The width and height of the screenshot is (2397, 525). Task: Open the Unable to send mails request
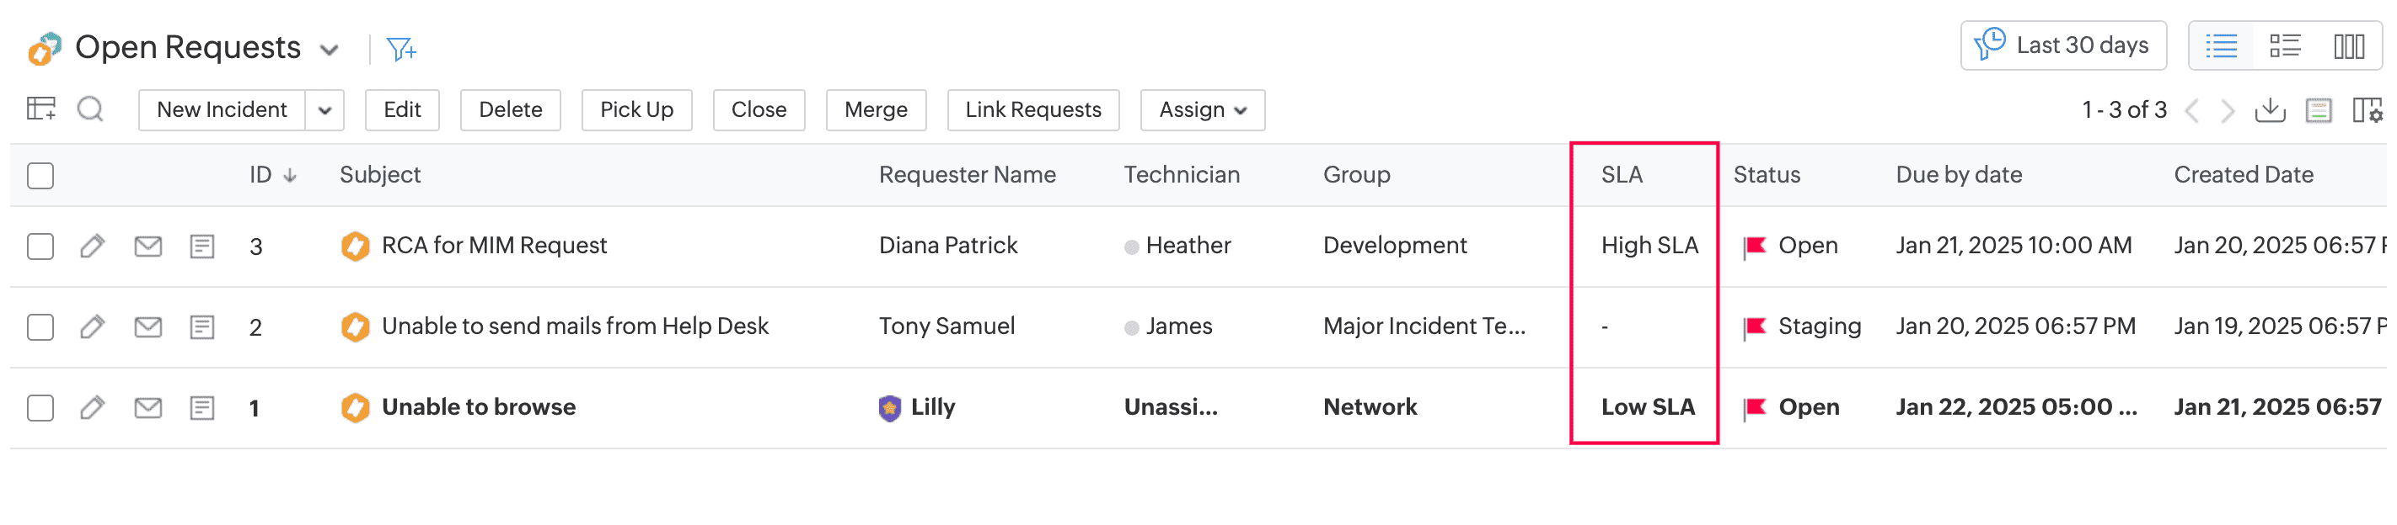(x=574, y=326)
